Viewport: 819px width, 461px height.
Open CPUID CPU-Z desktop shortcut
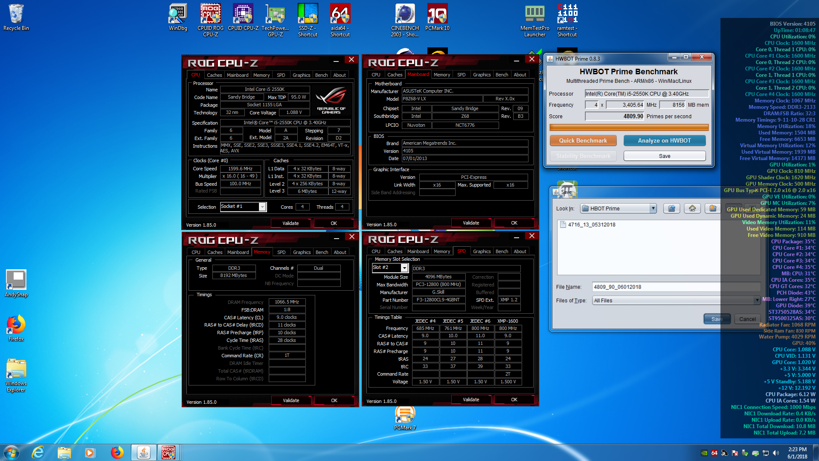(x=243, y=18)
